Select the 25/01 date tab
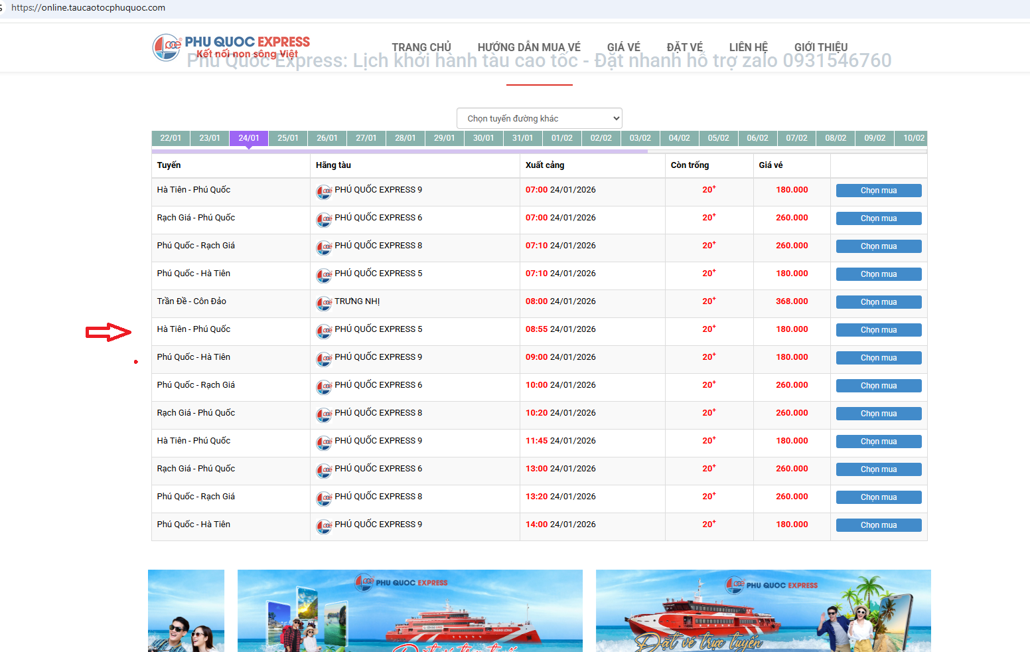Screen dimensions: 1030x652 point(287,138)
